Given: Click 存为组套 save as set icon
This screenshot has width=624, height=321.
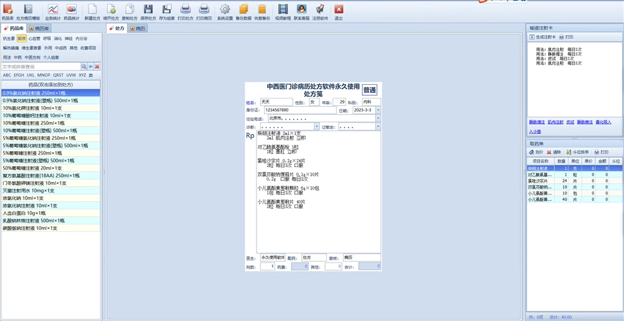Looking at the screenshot, I should [x=167, y=12].
